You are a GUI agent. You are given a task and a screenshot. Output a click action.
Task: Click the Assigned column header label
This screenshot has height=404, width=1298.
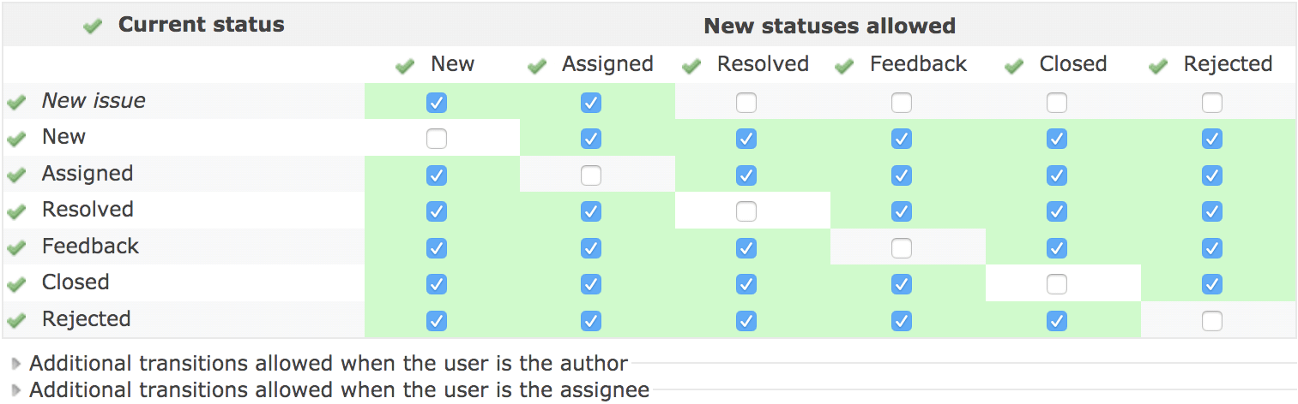click(x=607, y=64)
